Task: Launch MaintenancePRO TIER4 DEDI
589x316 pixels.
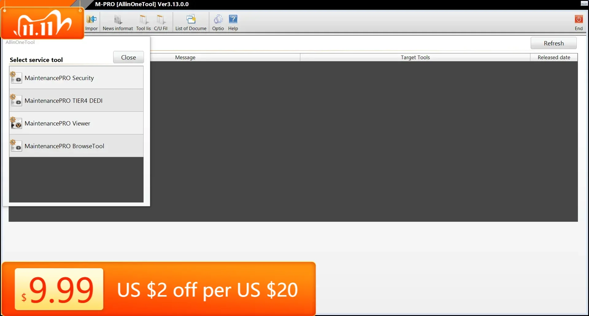Action: coord(76,101)
